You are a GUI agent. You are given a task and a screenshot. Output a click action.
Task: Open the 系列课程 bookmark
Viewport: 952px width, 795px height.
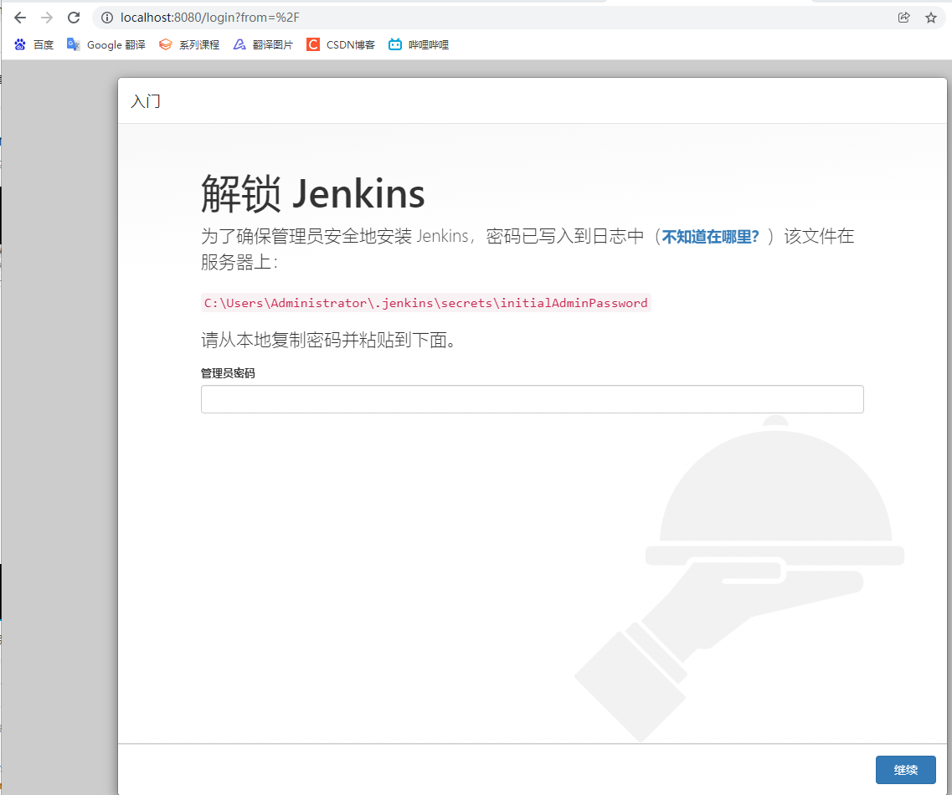click(x=189, y=44)
